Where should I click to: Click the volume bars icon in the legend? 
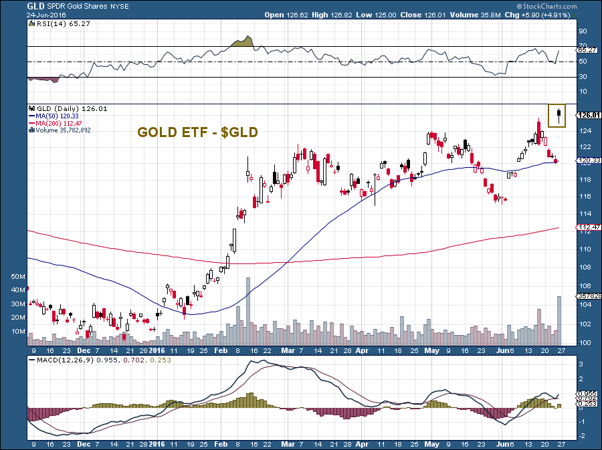pyautogui.click(x=32, y=130)
